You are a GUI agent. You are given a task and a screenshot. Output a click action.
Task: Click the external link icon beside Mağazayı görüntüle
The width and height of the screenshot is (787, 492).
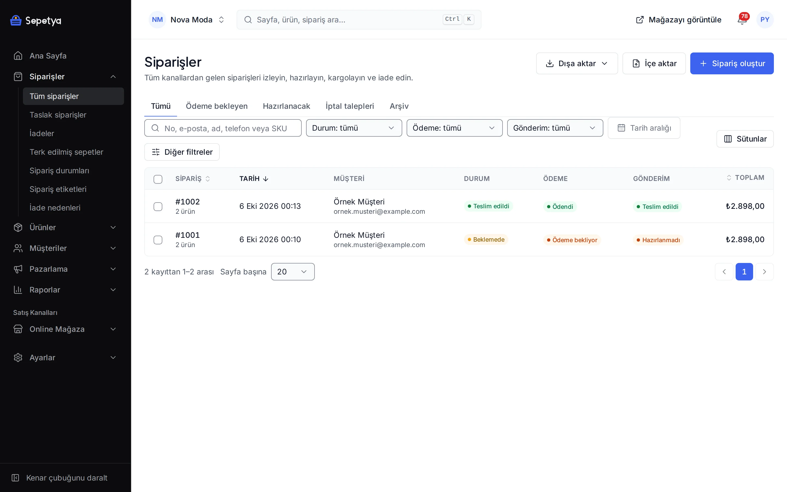tap(640, 19)
